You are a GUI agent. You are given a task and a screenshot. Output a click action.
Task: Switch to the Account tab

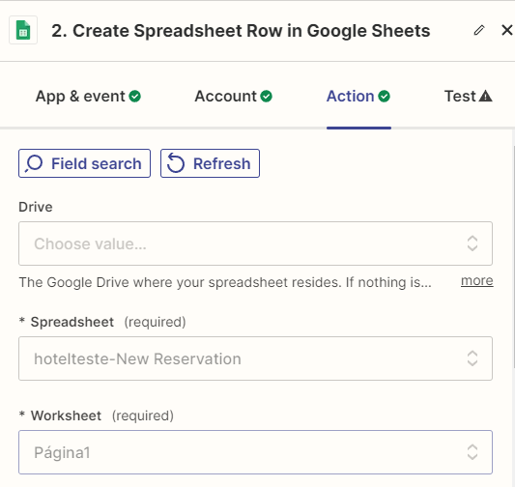[233, 97]
